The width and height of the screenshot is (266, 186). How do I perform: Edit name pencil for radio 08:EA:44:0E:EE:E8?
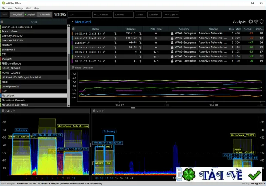[104, 33]
